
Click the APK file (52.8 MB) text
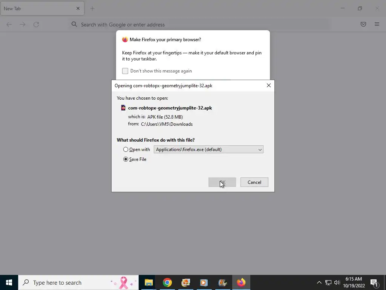click(165, 117)
